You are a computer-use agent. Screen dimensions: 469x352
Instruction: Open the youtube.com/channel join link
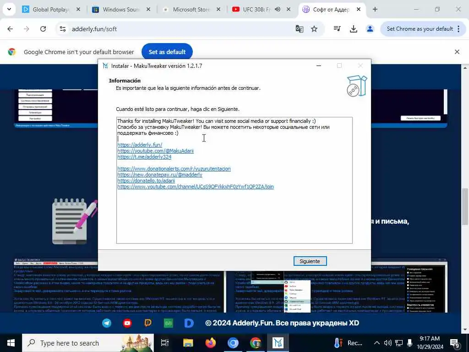tap(195, 187)
